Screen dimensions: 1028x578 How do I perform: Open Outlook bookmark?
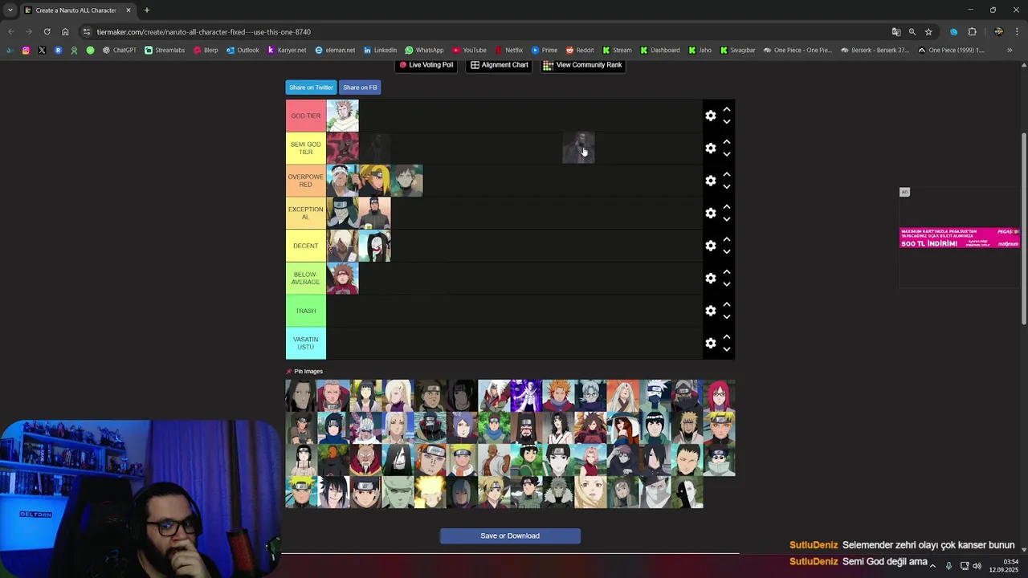click(243, 50)
